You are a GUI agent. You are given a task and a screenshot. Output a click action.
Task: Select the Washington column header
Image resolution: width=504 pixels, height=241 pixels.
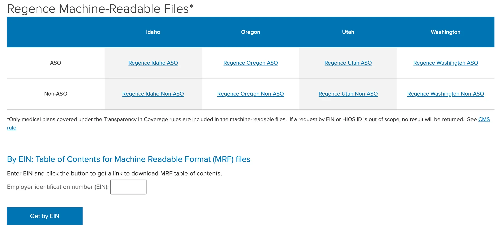click(x=446, y=32)
